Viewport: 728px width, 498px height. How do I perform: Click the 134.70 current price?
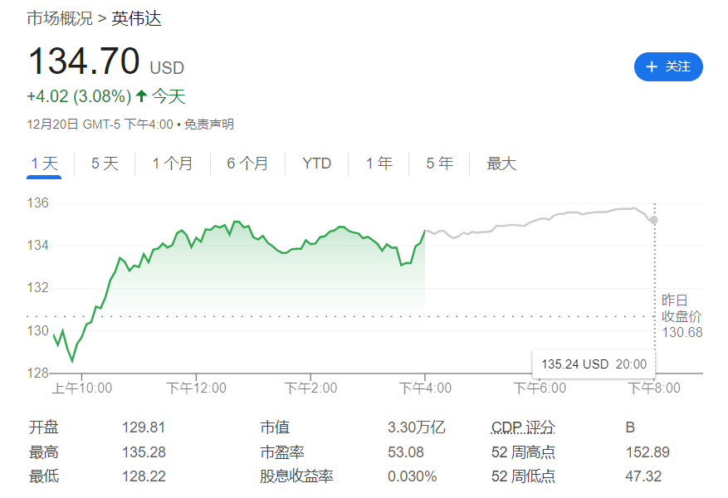pos(83,62)
